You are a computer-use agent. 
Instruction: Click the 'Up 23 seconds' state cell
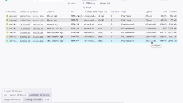click(128, 41)
